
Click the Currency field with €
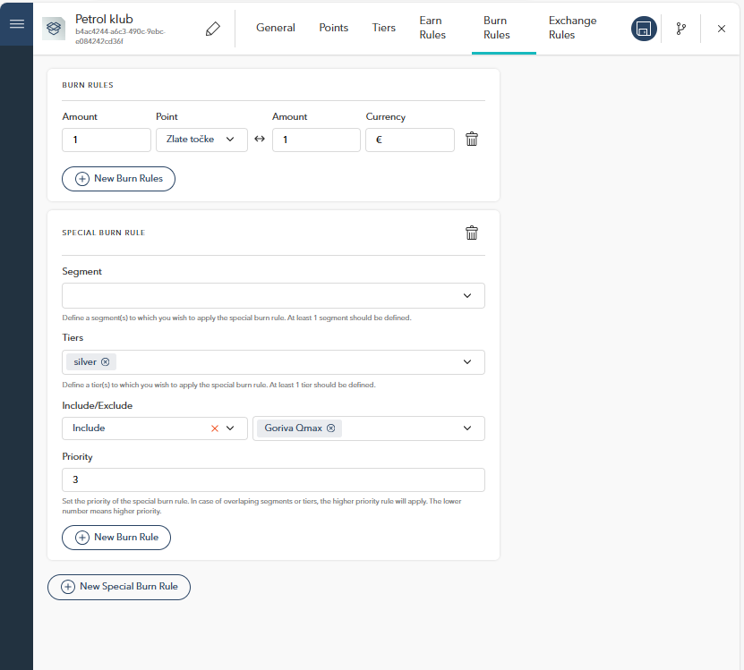pyautogui.click(x=410, y=140)
